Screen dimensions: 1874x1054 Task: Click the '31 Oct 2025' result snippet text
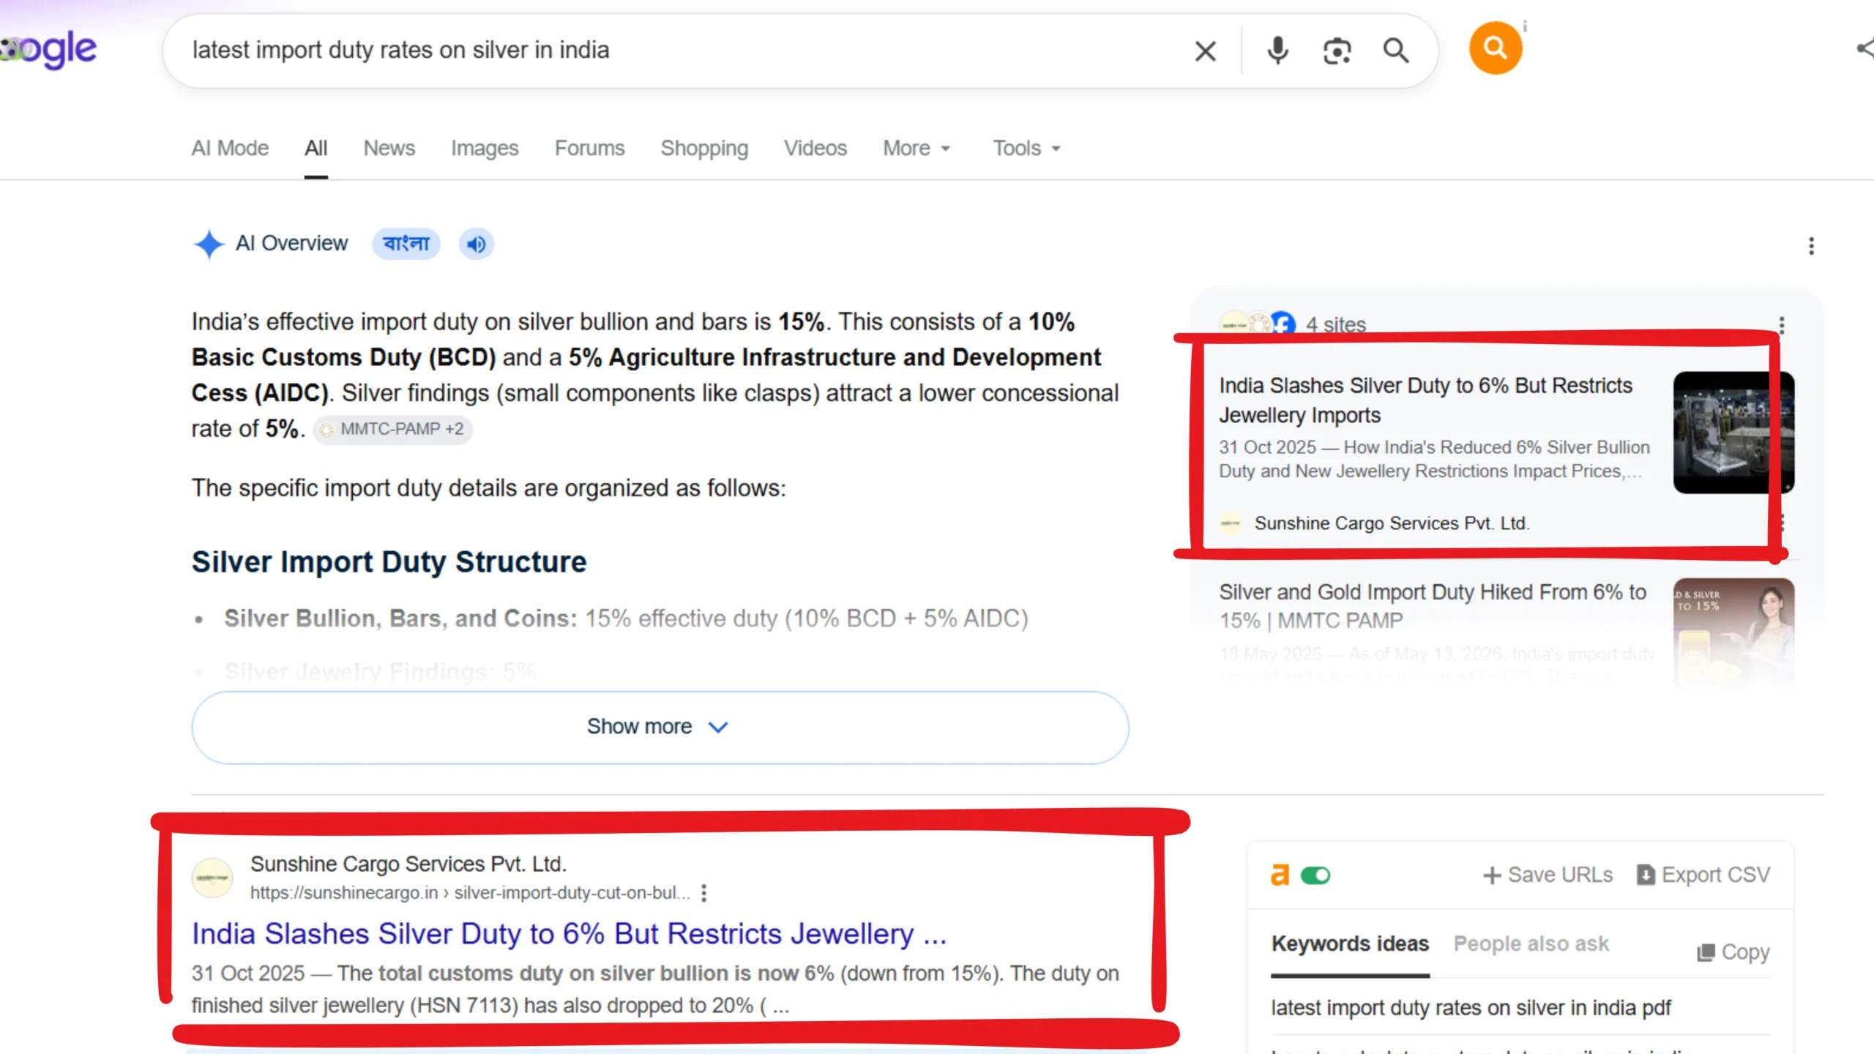coord(655,990)
